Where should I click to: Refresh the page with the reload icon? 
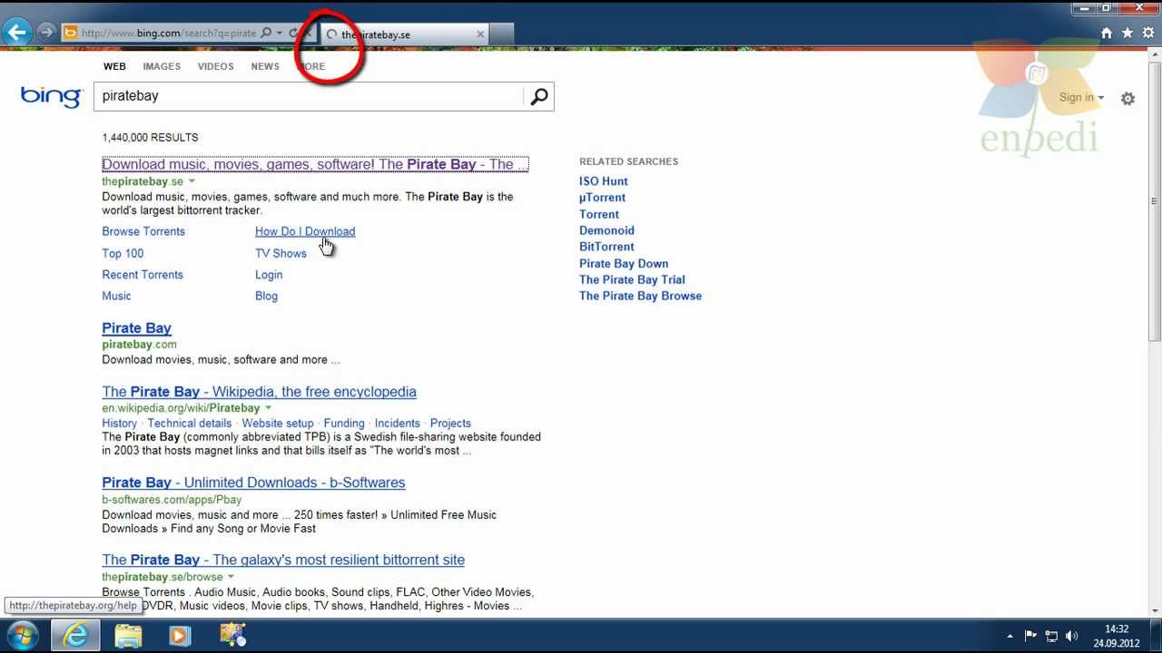292,34
